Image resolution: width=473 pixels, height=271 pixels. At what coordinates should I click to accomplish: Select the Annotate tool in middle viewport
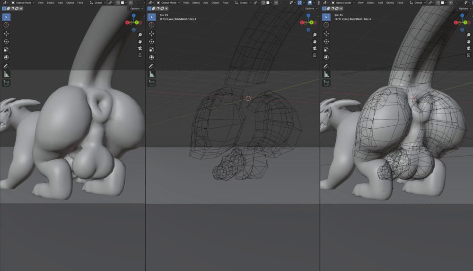(x=151, y=66)
